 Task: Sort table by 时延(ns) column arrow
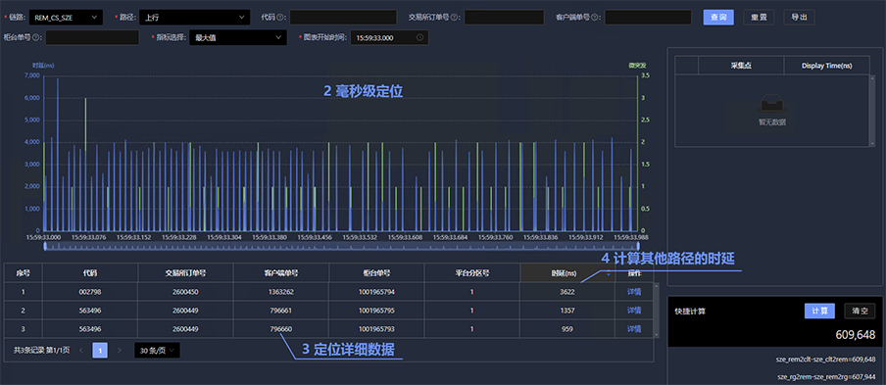coord(608,273)
